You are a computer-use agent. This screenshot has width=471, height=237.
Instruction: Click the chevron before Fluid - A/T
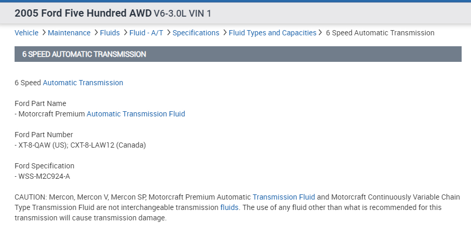(x=125, y=33)
